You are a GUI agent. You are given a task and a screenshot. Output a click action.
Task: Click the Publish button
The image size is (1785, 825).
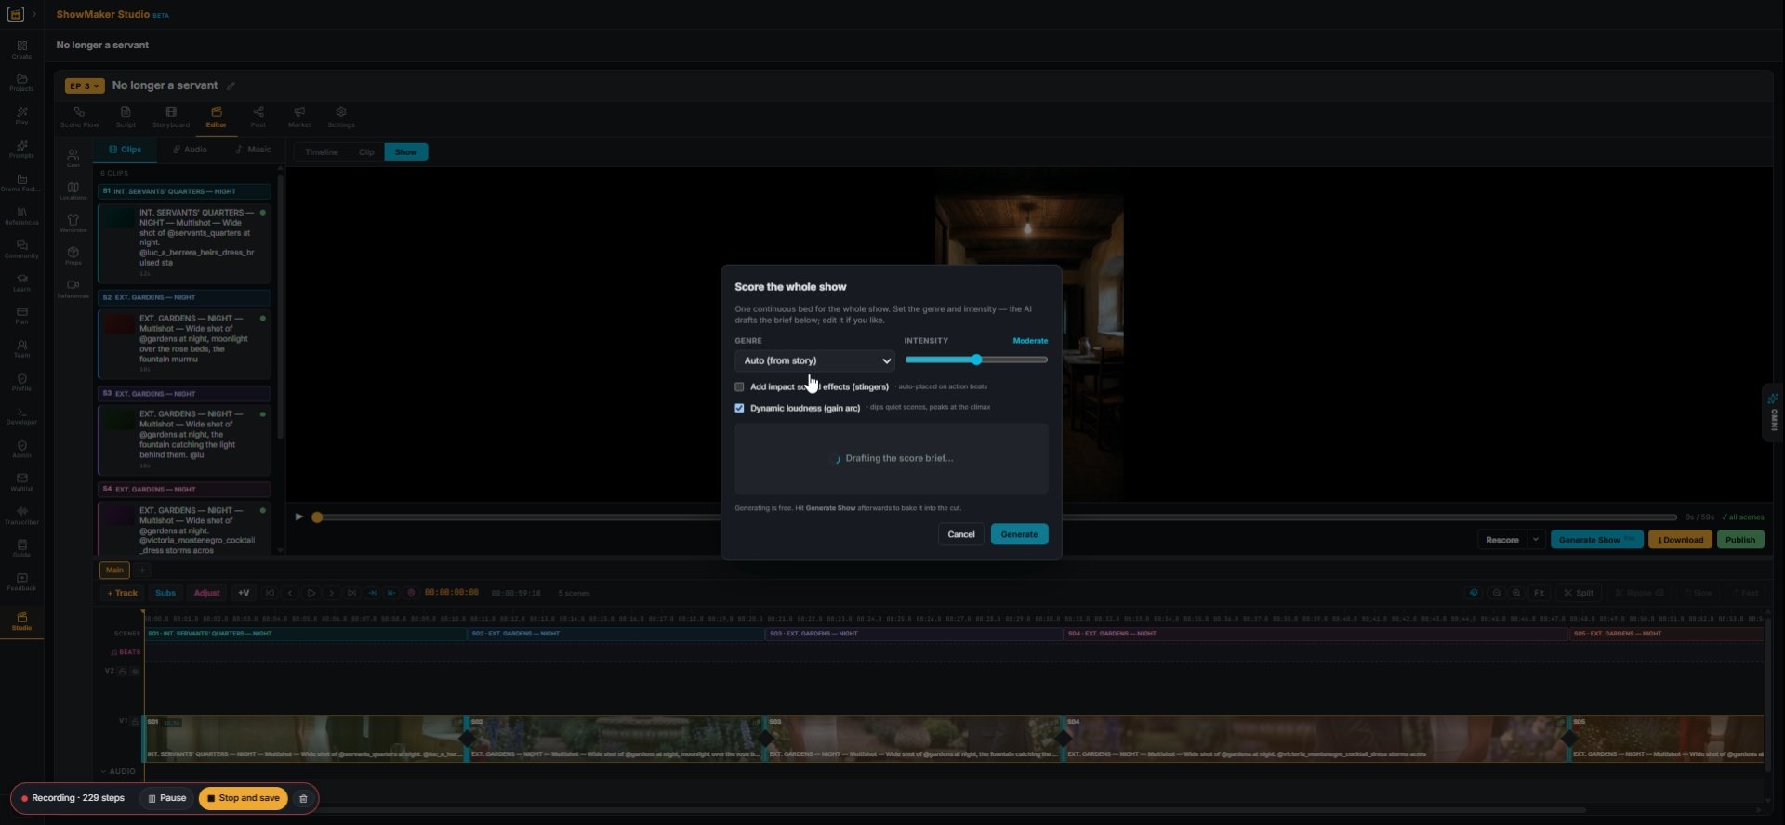point(1740,540)
